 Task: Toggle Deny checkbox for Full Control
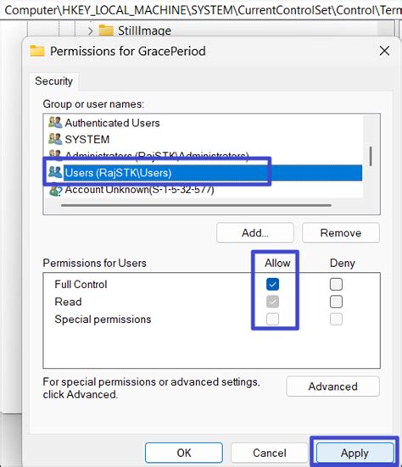click(336, 284)
